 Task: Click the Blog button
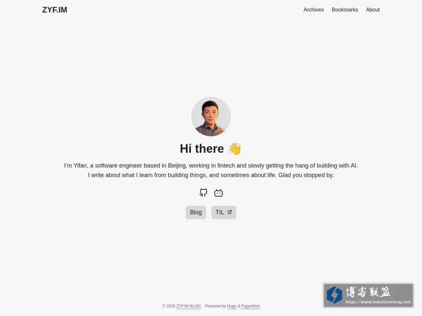(x=196, y=212)
